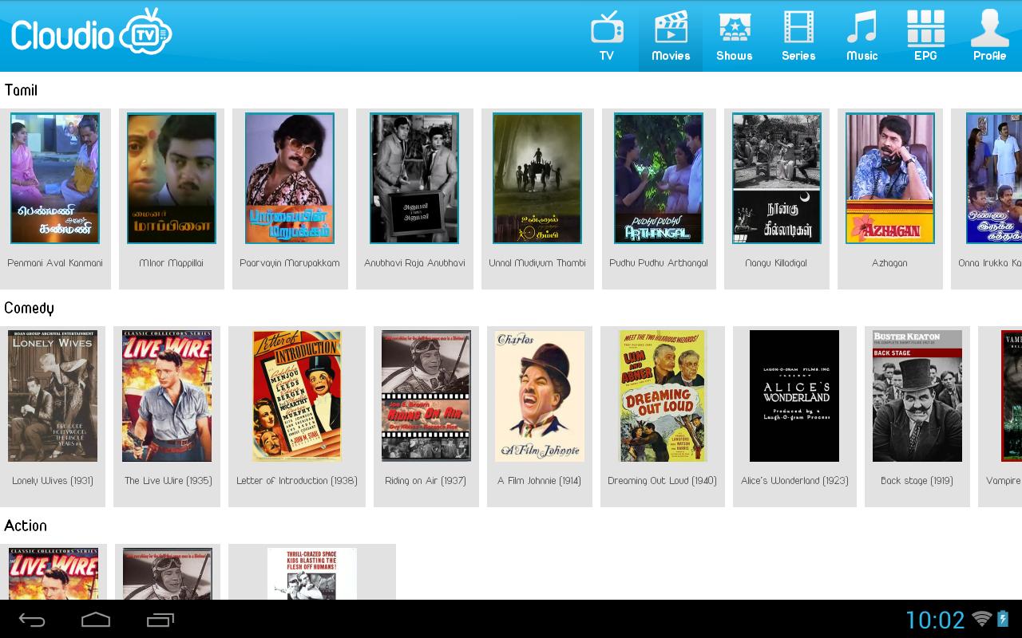
Task: Open the Penmani Aval Kanmani movie poster
Action: tap(55, 178)
